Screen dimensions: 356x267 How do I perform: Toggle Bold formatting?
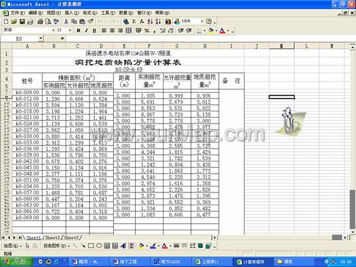[x=79, y=30]
